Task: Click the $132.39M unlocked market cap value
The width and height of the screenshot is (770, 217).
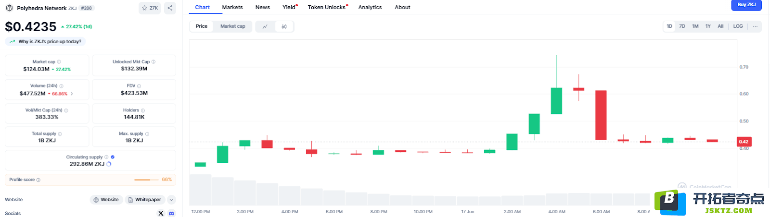Action: pos(134,69)
